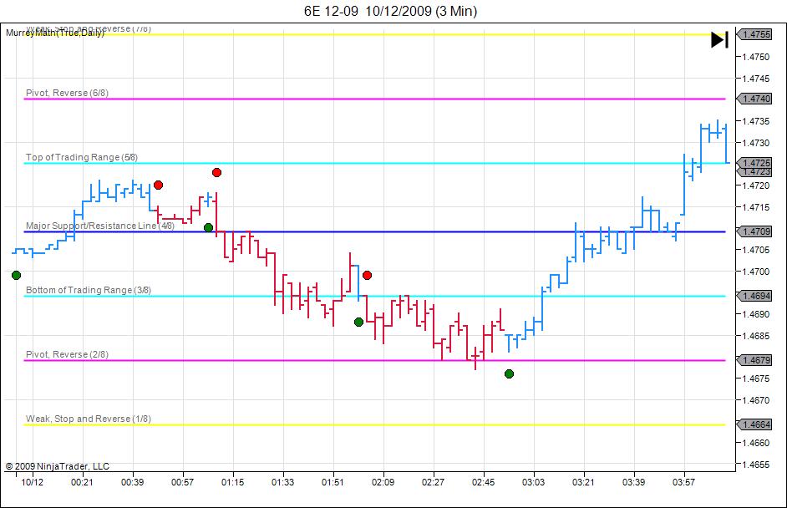Click the 03:57 time axis label

[683, 482]
